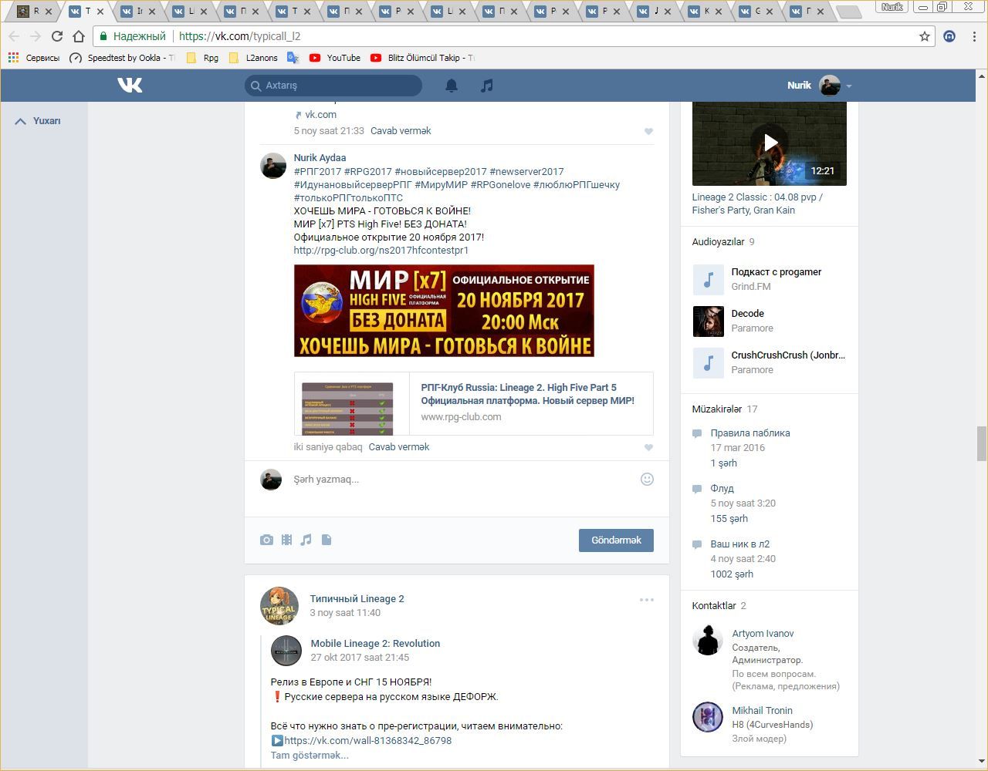The height and width of the screenshot is (771, 988).
Task: Click the Chrome extension icon beside the star
Action: pyautogui.click(x=949, y=36)
